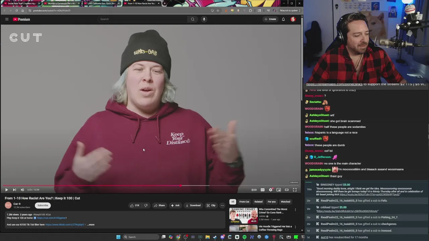Screen dimensions: 429x241
Task: Enter full screen mode
Action: (295, 190)
